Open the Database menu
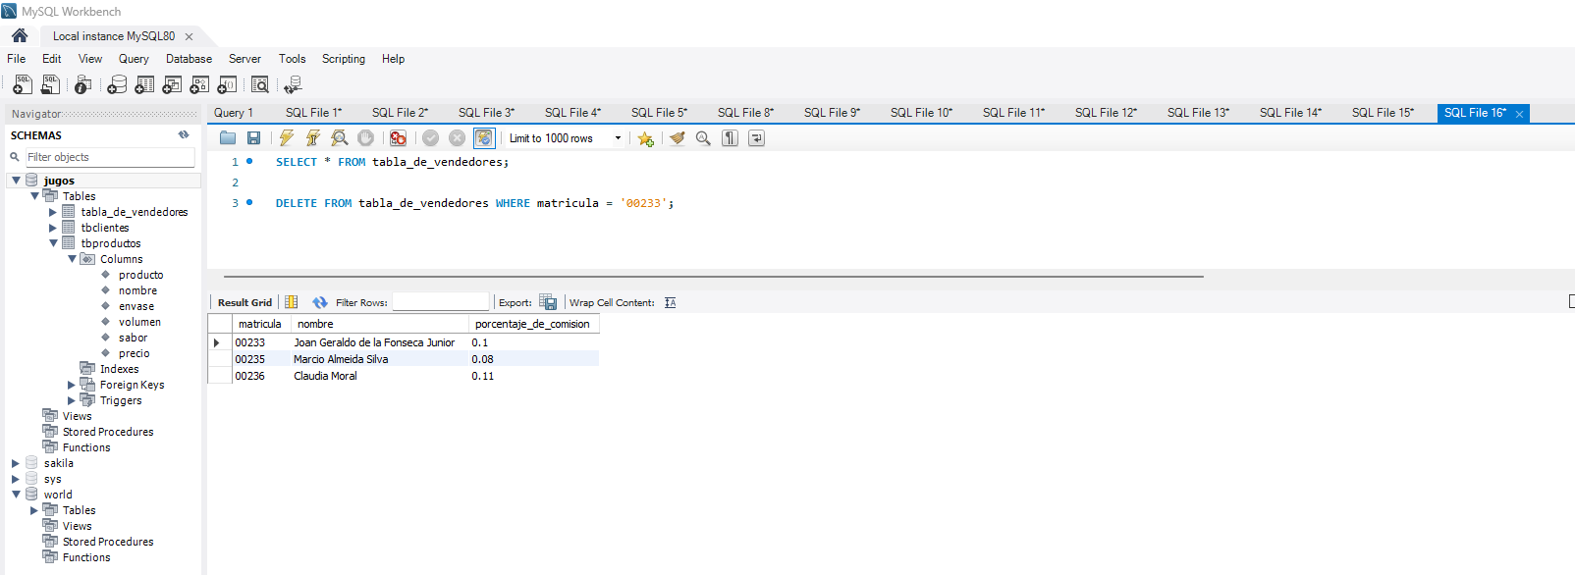This screenshot has height=575, width=1575. point(189,59)
